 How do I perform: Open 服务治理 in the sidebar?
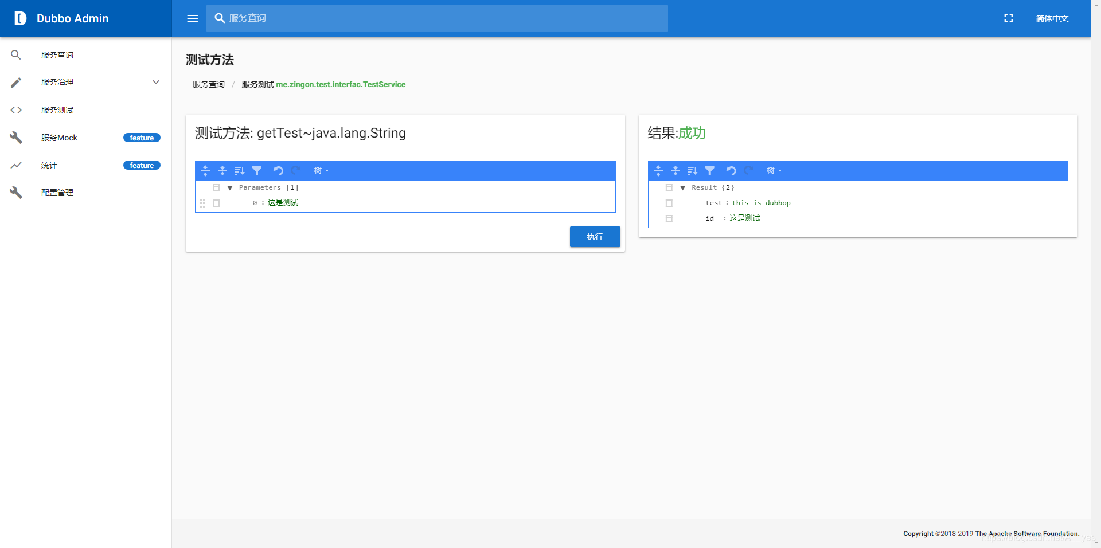tap(86, 83)
